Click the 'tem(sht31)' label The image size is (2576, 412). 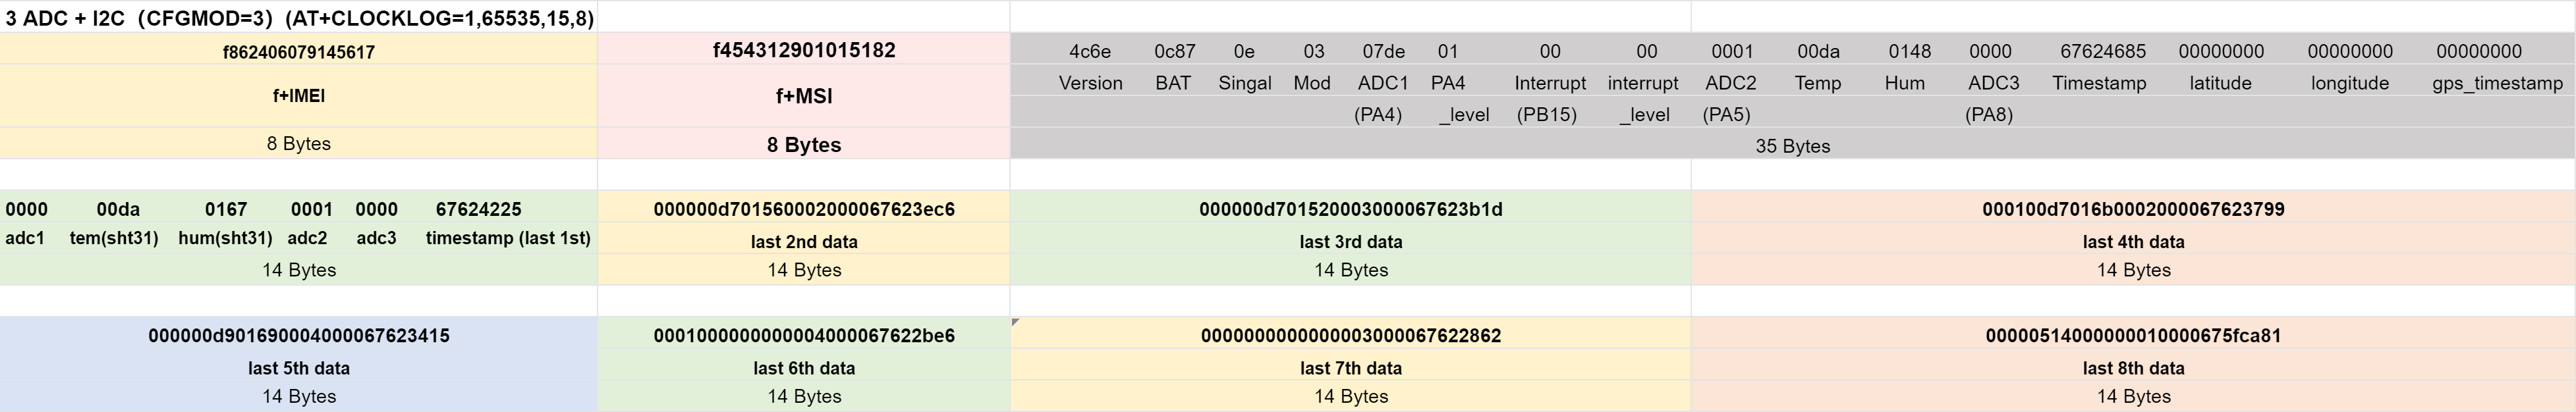pyautogui.click(x=114, y=238)
